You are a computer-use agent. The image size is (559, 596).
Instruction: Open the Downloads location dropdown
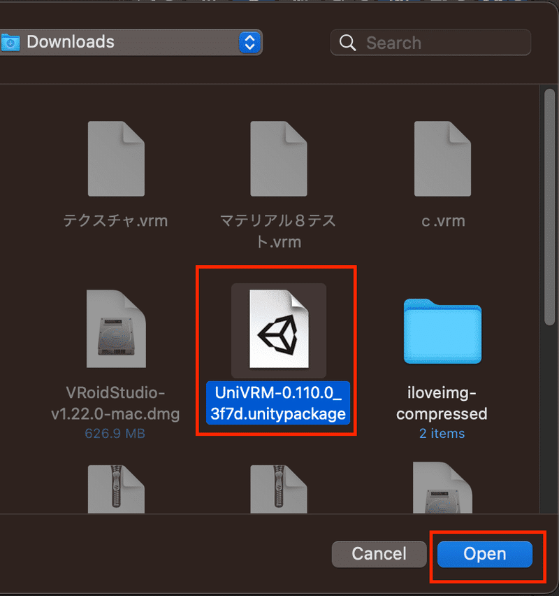(x=131, y=42)
